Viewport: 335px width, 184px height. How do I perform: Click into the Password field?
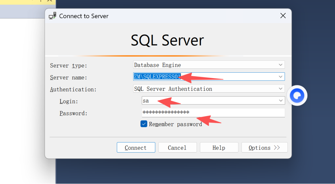(x=213, y=113)
